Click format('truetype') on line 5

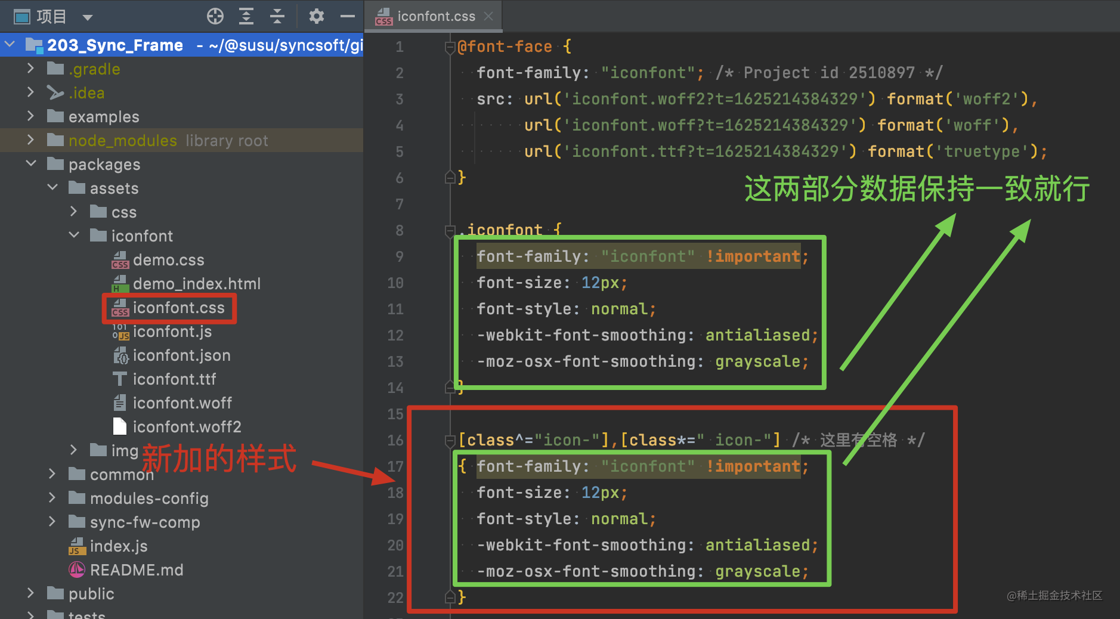953,151
